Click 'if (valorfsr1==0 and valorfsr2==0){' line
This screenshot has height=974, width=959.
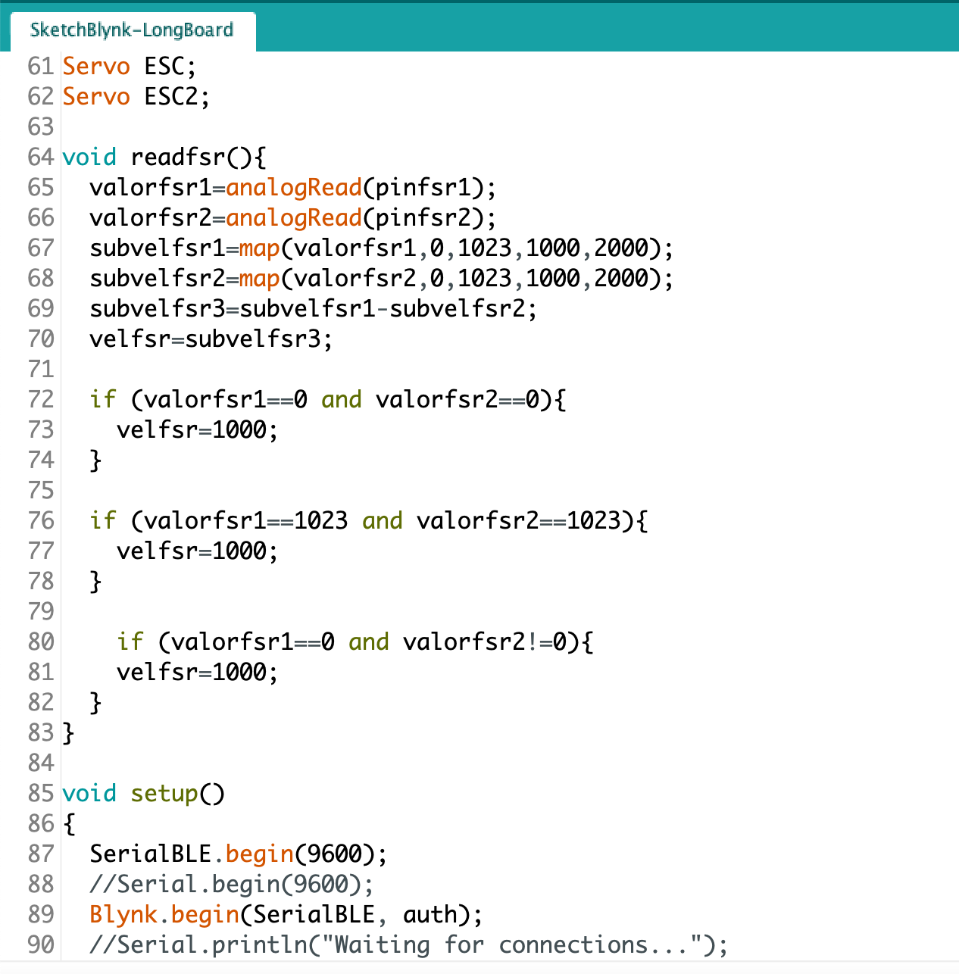(x=327, y=400)
